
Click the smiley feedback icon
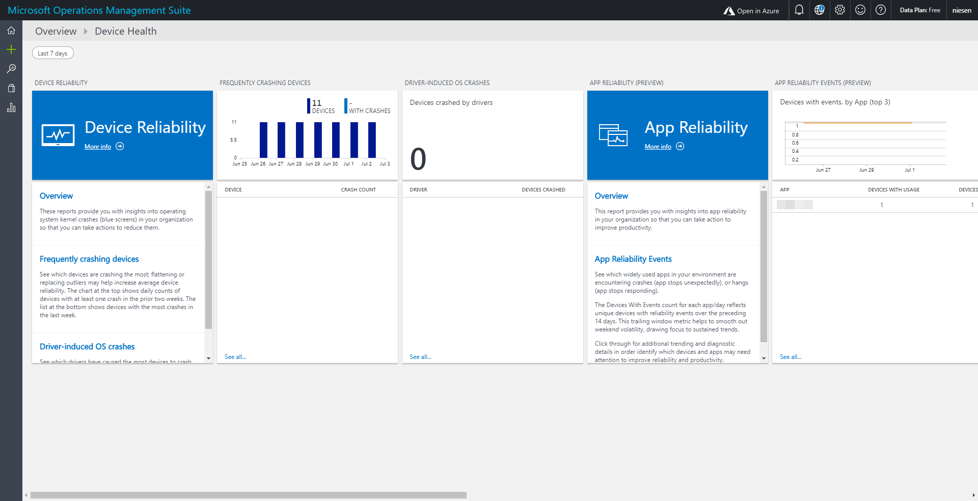coord(860,10)
